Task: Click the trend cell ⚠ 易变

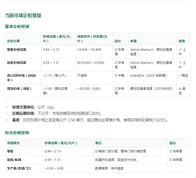Action: tap(182, 91)
